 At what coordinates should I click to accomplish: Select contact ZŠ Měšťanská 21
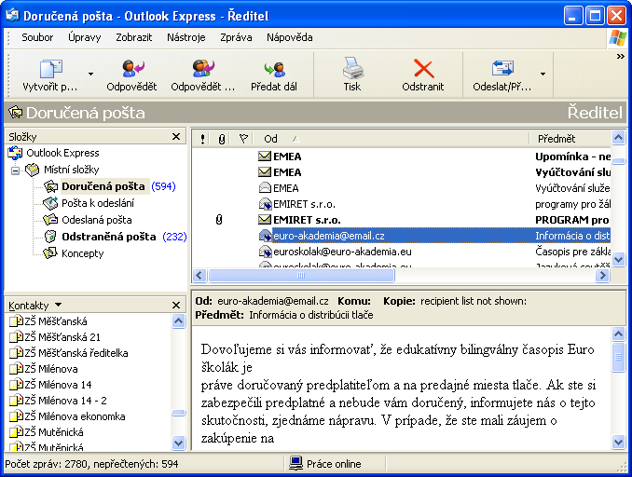[62, 337]
